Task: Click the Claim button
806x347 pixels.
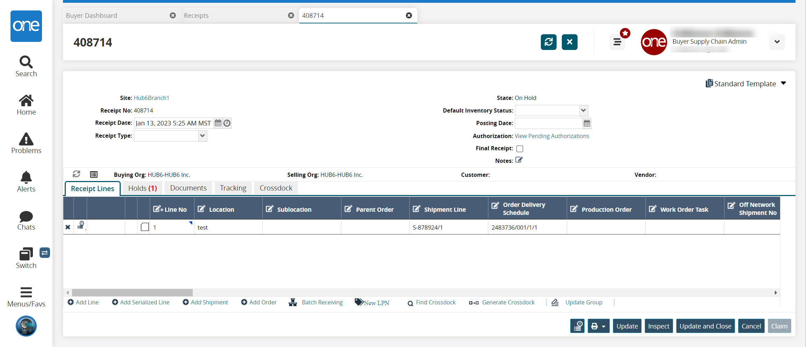Action: click(779, 326)
